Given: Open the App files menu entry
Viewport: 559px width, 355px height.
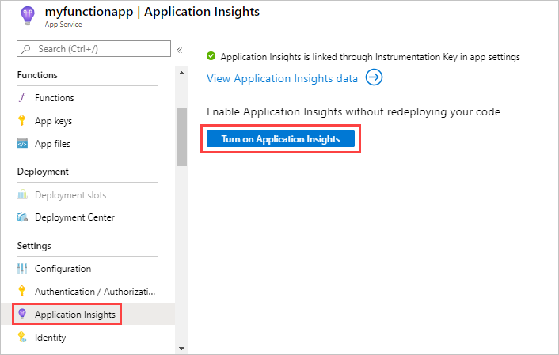Looking at the screenshot, I should pyautogui.click(x=52, y=144).
